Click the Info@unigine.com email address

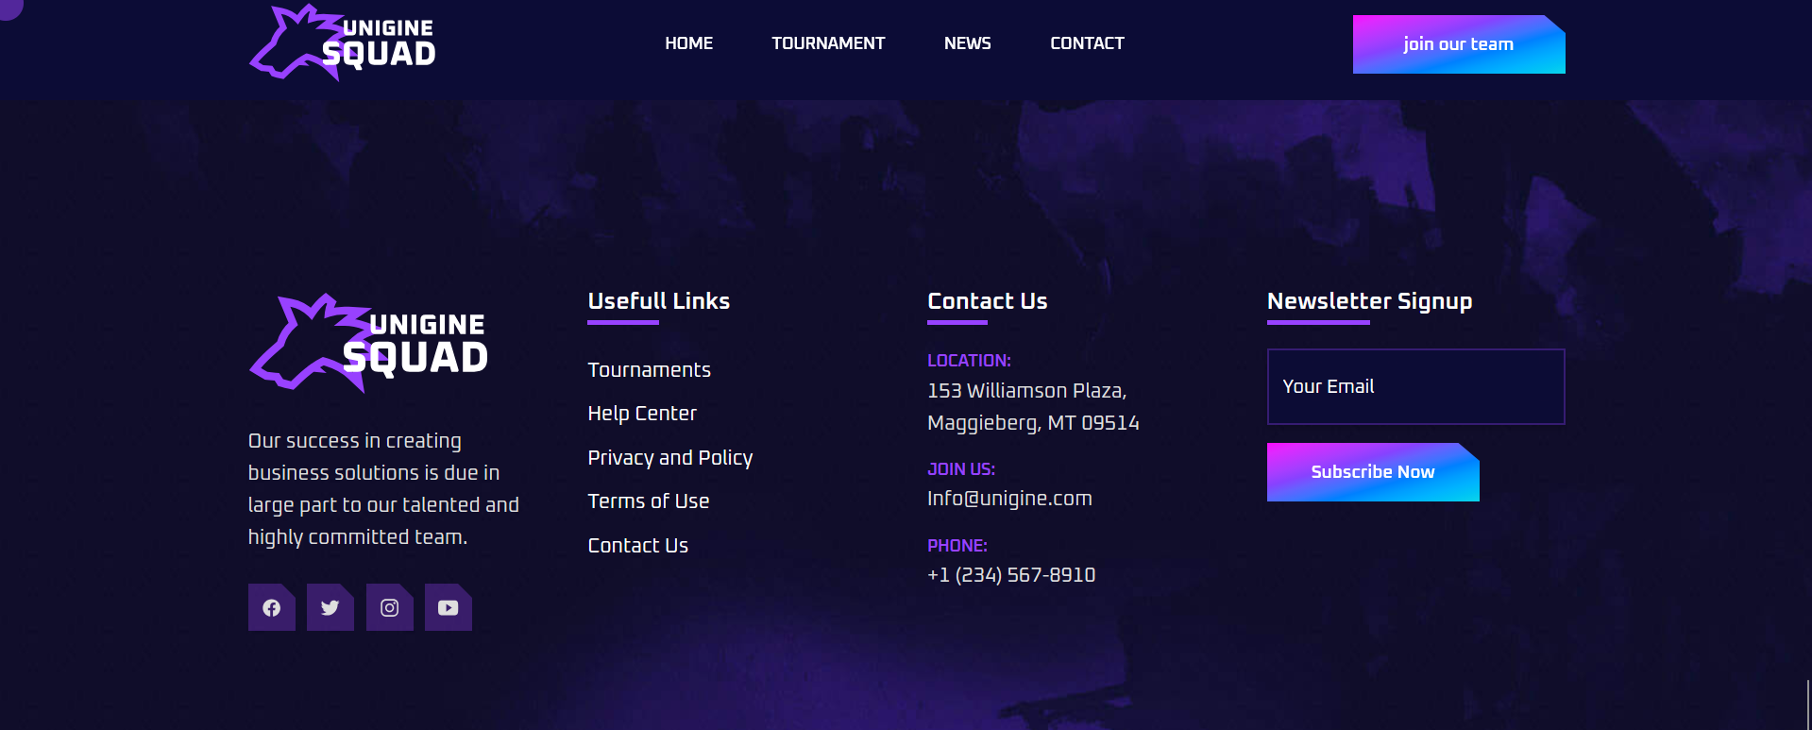[x=1009, y=499]
